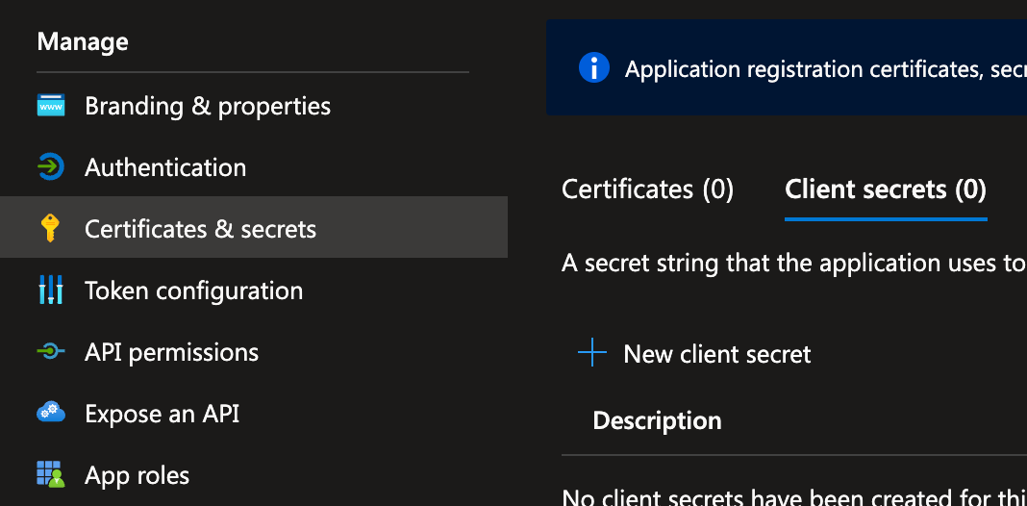Image resolution: width=1027 pixels, height=506 pixels.
Task: Open Branding & properties menu item
Action: pos(208,106)
